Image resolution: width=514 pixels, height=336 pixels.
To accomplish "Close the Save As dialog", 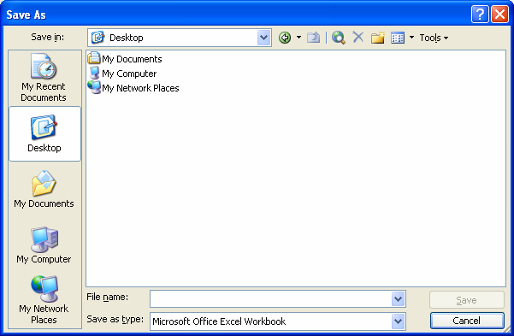I will tap(499, 15).
